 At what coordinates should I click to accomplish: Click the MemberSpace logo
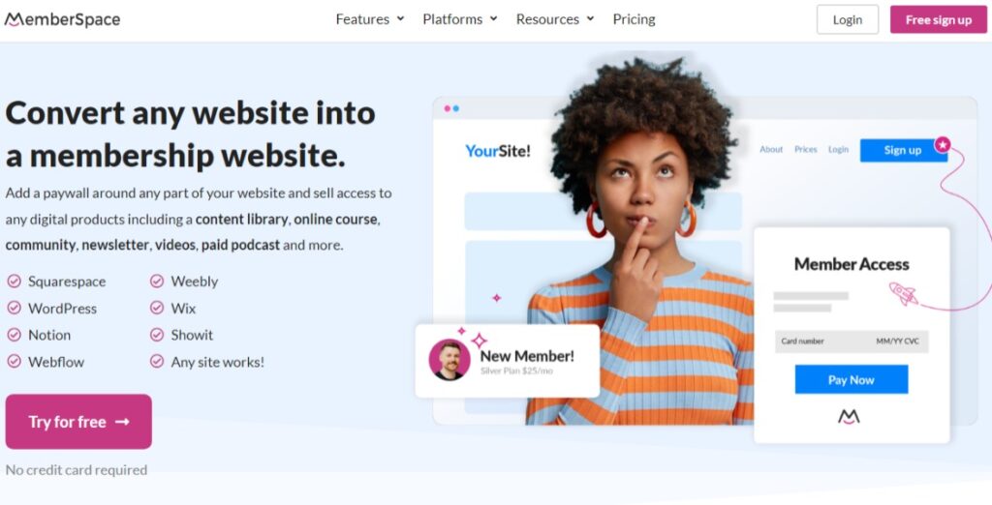(x=62, y=19)
